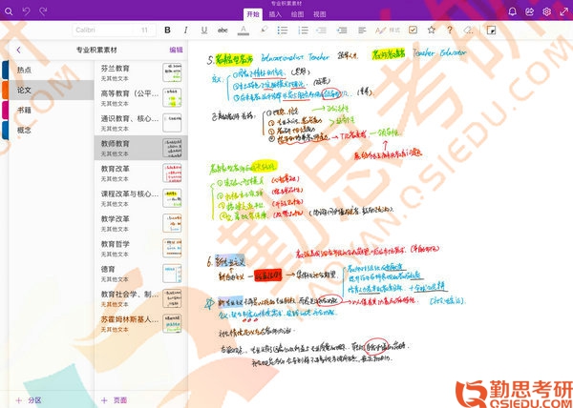The height and width of the screenshot is (408, 573).
Task: Add the question mark tag
Action: click(450, 31)
